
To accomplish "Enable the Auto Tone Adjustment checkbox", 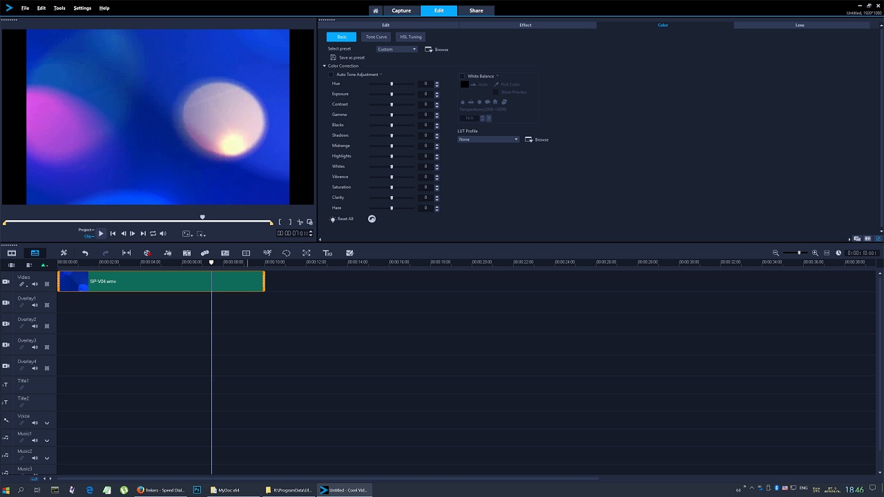I will pos(331,75).
